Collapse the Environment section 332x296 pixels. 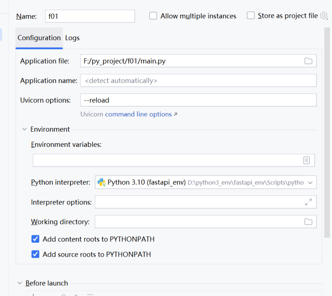click(x=25, y=129)
